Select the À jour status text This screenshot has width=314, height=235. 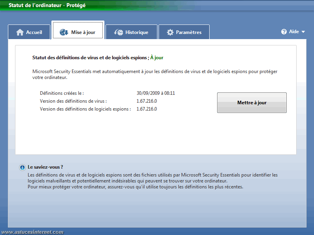point(157,58)
